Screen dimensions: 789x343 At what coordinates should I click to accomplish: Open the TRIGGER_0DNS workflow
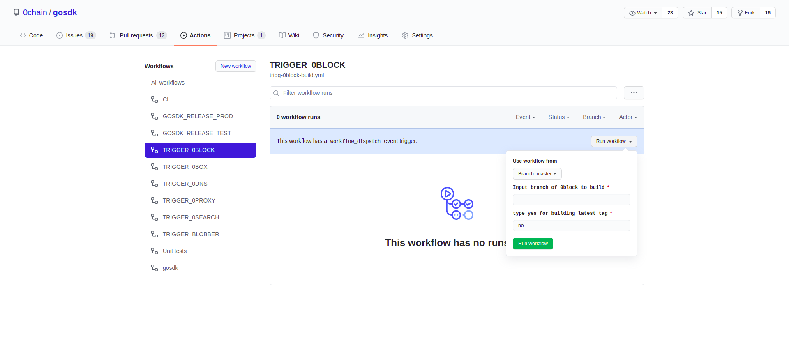[201, 184]
